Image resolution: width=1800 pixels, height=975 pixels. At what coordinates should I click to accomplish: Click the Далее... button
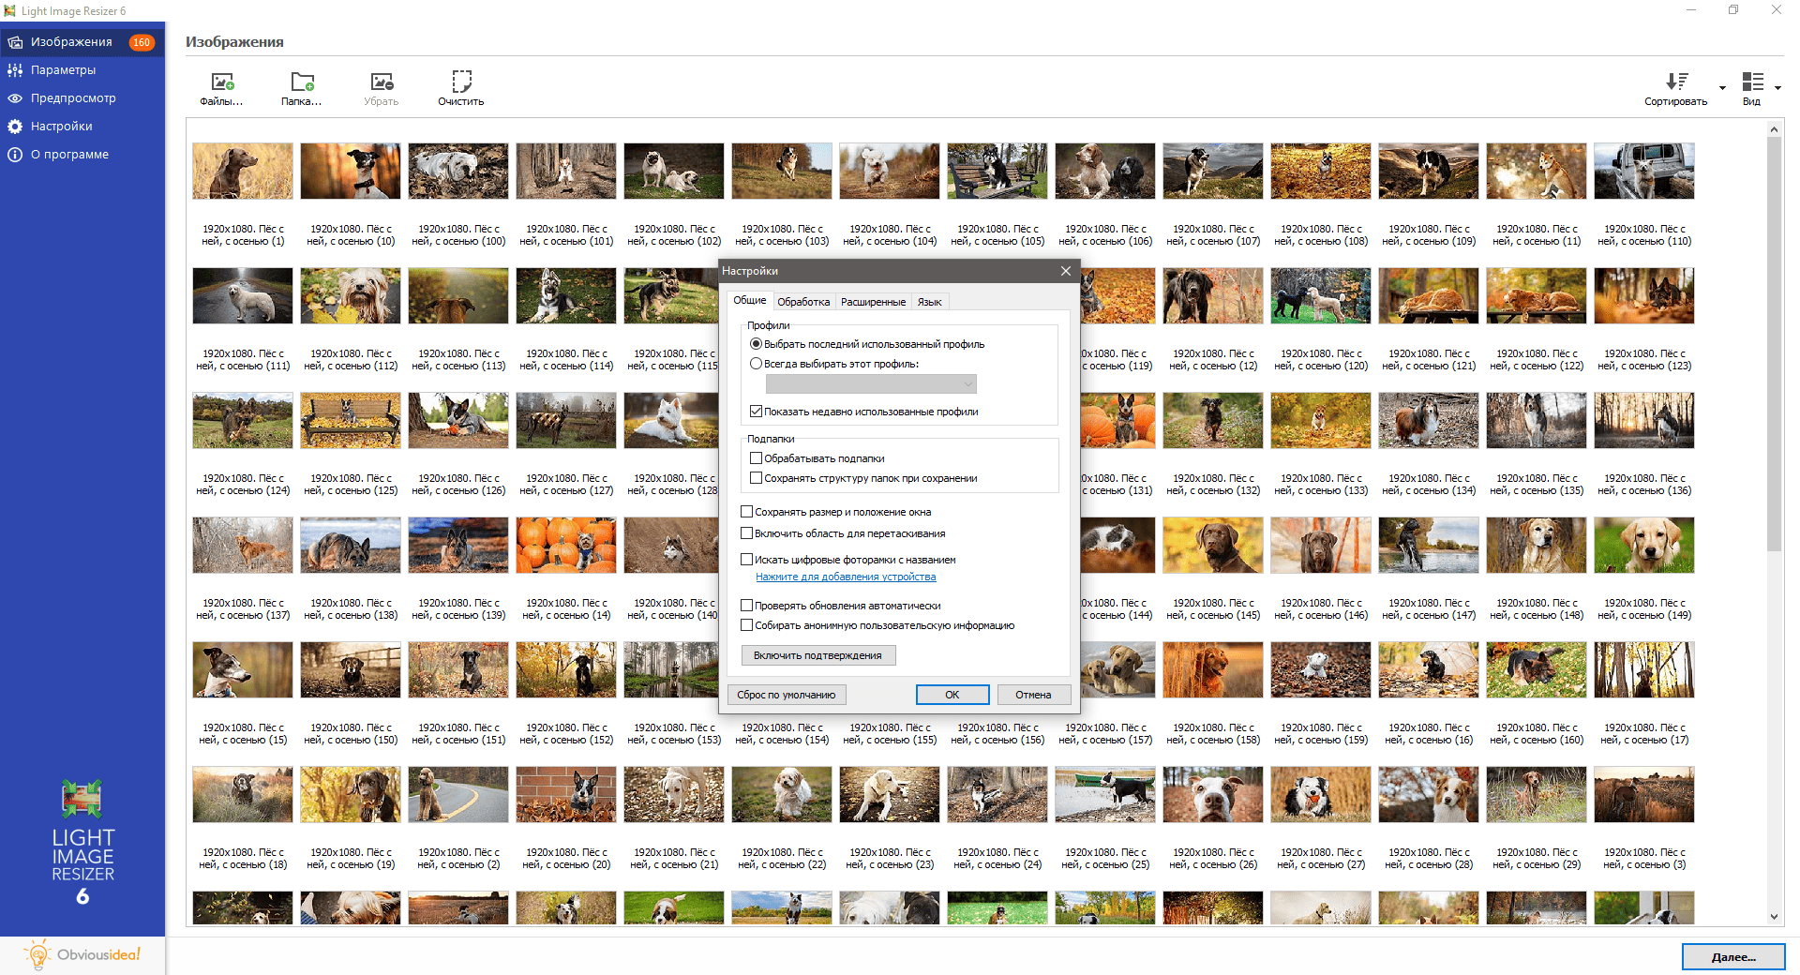point(1733,957)
